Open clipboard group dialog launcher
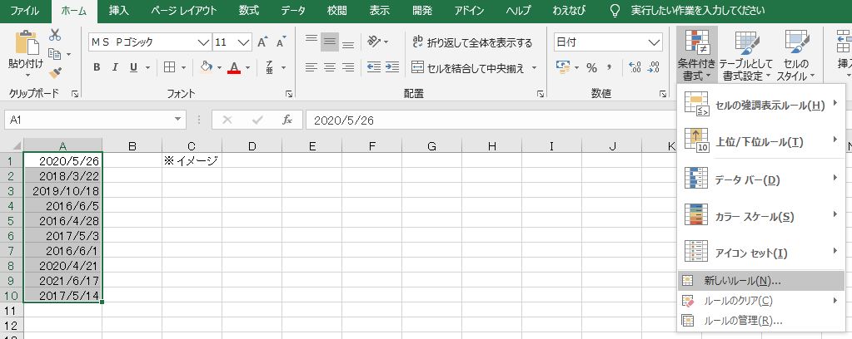 point(75,95)
